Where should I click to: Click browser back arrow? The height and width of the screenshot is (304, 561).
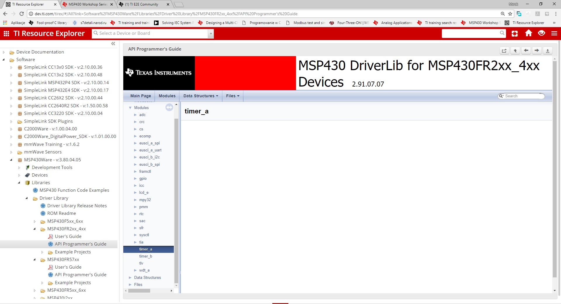pos(5,14)
